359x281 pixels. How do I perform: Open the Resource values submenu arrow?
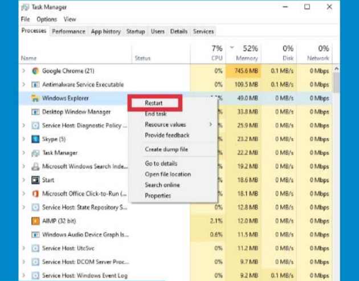pyautogui.click(x=210, y=125)
